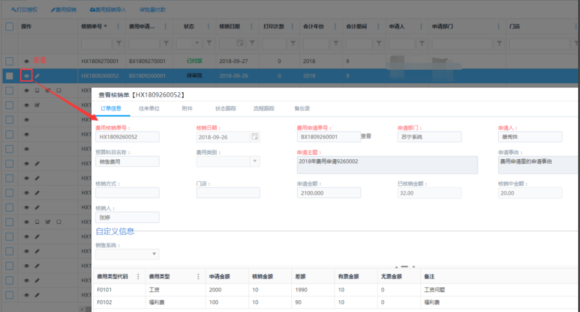Click the filter funnel under the 核销单号 column
Screen dimensions: 580x312
tap(117, 43)
